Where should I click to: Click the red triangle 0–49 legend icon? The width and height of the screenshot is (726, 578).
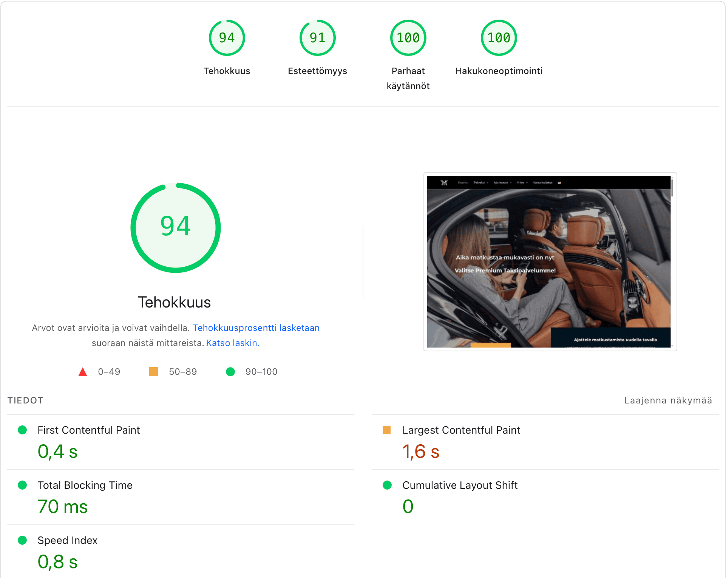[83, 372]
